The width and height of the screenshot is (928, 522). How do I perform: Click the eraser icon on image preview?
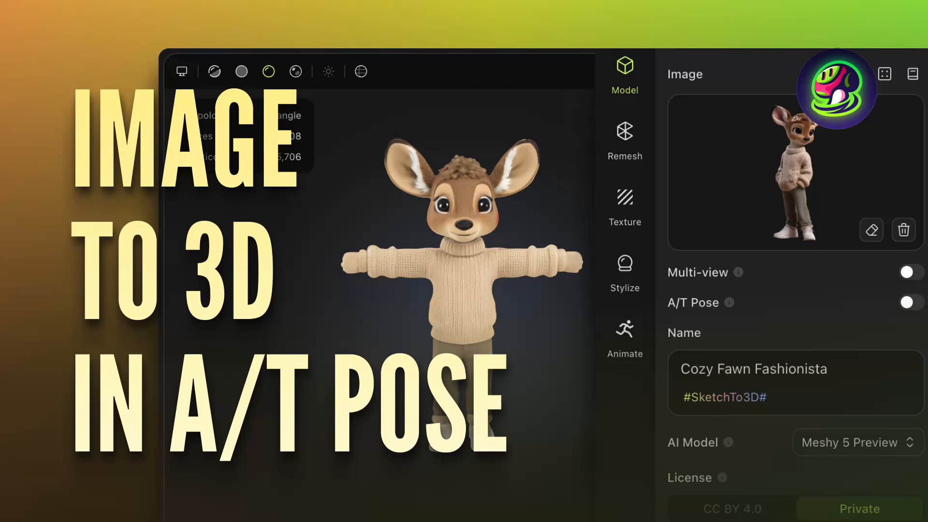(x=871, y=230)
